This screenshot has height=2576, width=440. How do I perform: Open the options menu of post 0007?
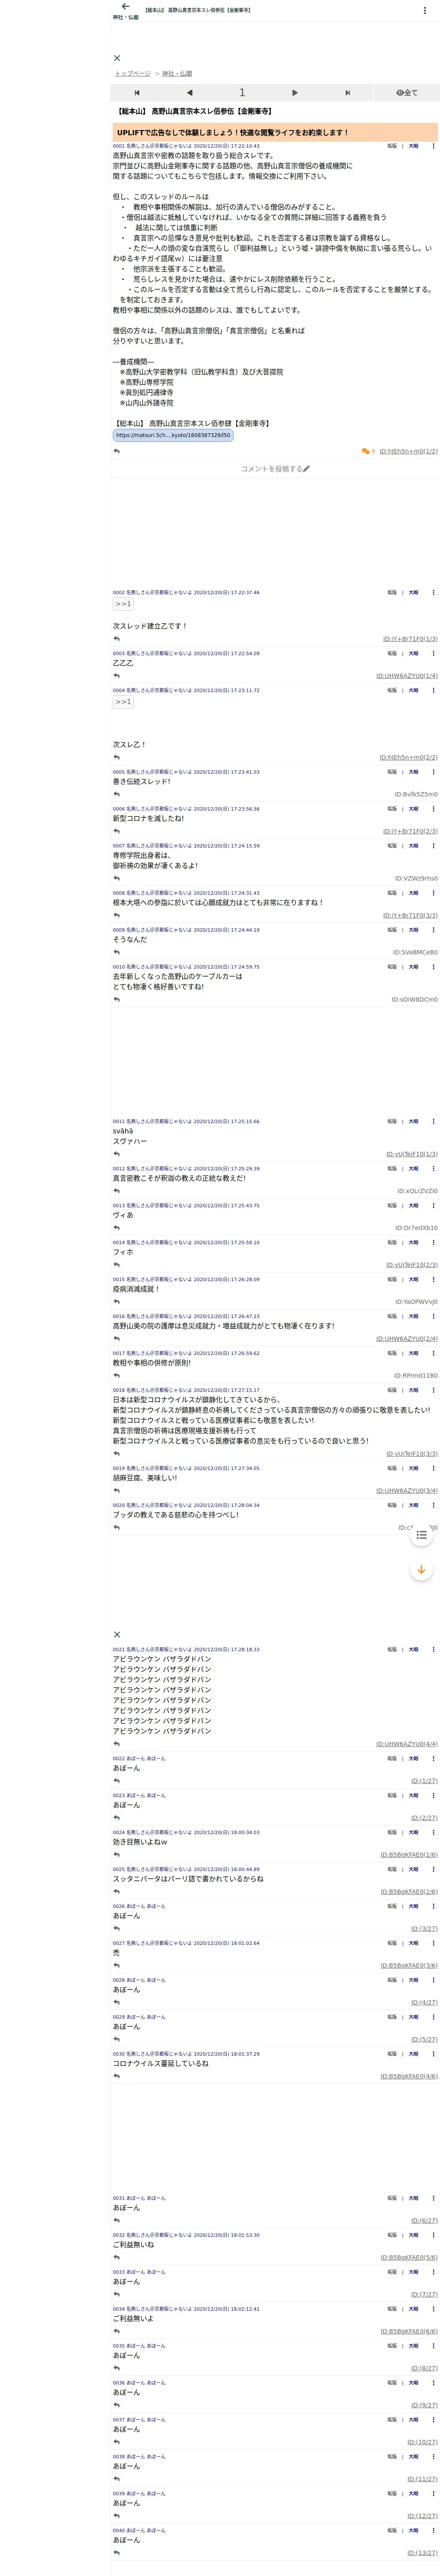point(433,846)
